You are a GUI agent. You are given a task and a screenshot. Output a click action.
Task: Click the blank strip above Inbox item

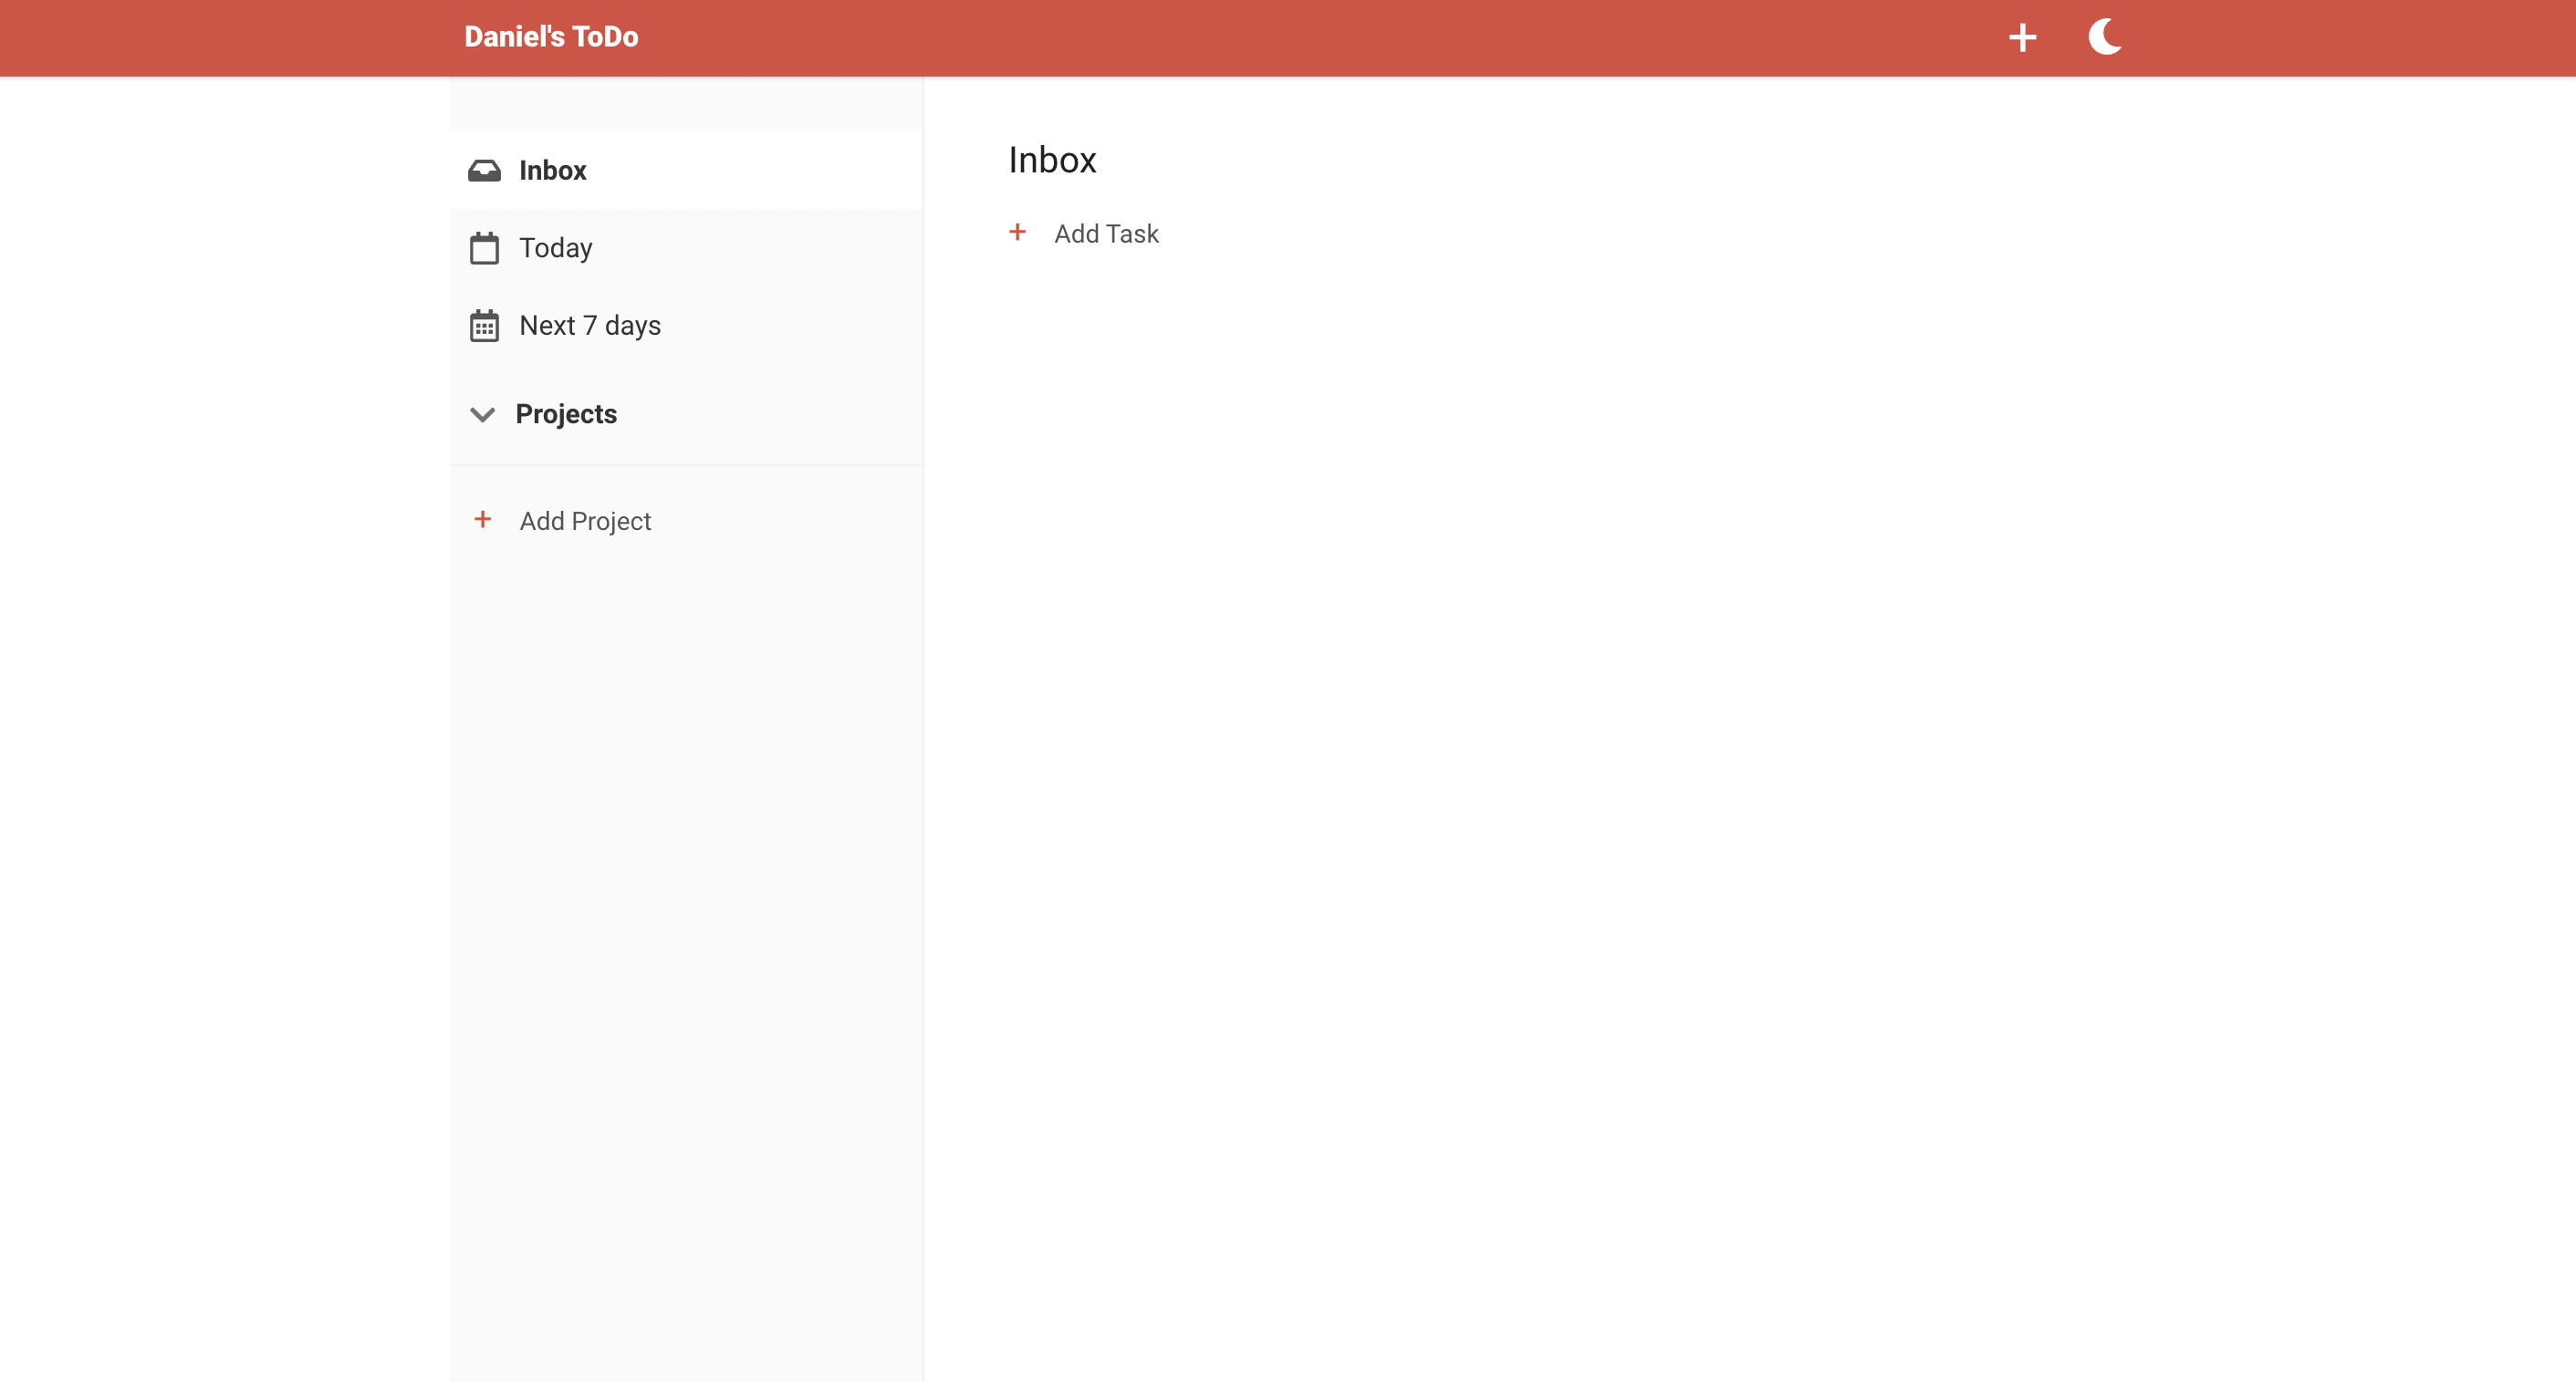[x=686, y=105]
